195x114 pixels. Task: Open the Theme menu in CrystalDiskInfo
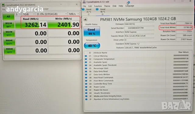107,6
